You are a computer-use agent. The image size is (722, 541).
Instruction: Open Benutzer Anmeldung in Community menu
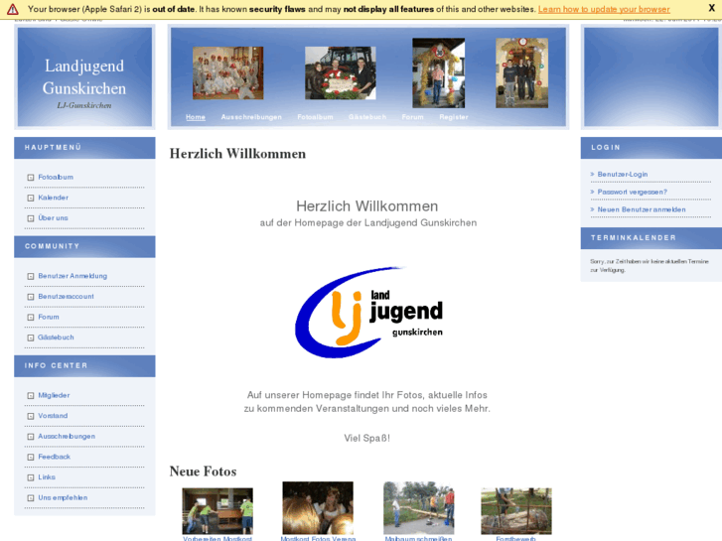coord(72,276)
